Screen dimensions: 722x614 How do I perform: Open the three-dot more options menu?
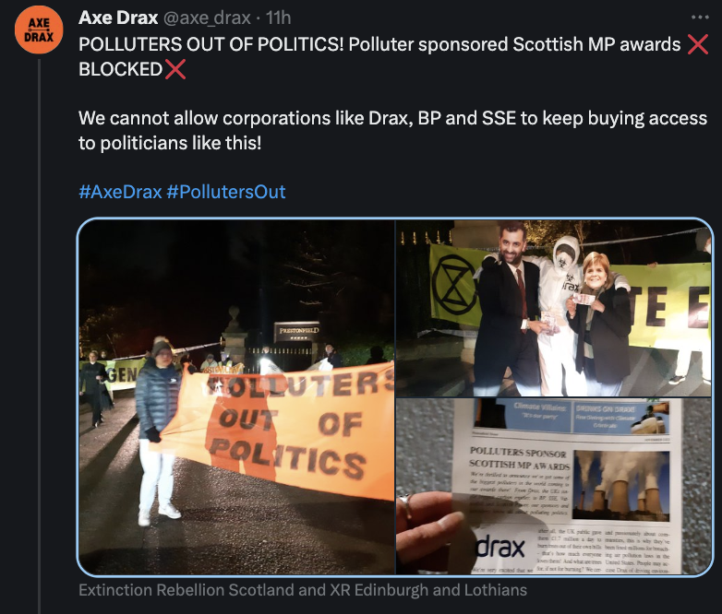[x=700, y=18]
